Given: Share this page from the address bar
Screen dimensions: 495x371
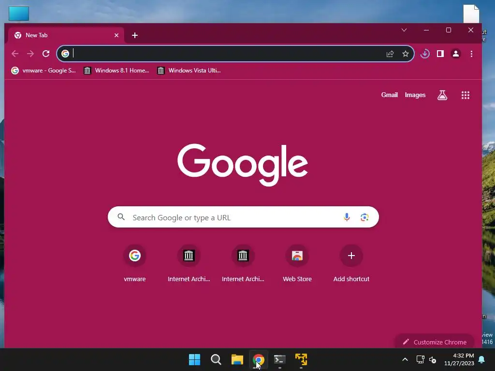Looking at the screenshot, I should pyautogui.click(x=390, y=54).
